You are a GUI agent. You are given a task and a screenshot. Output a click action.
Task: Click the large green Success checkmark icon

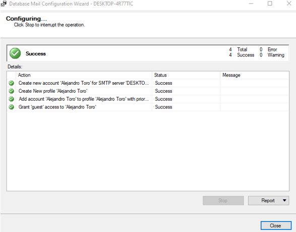tap(15, 53)
